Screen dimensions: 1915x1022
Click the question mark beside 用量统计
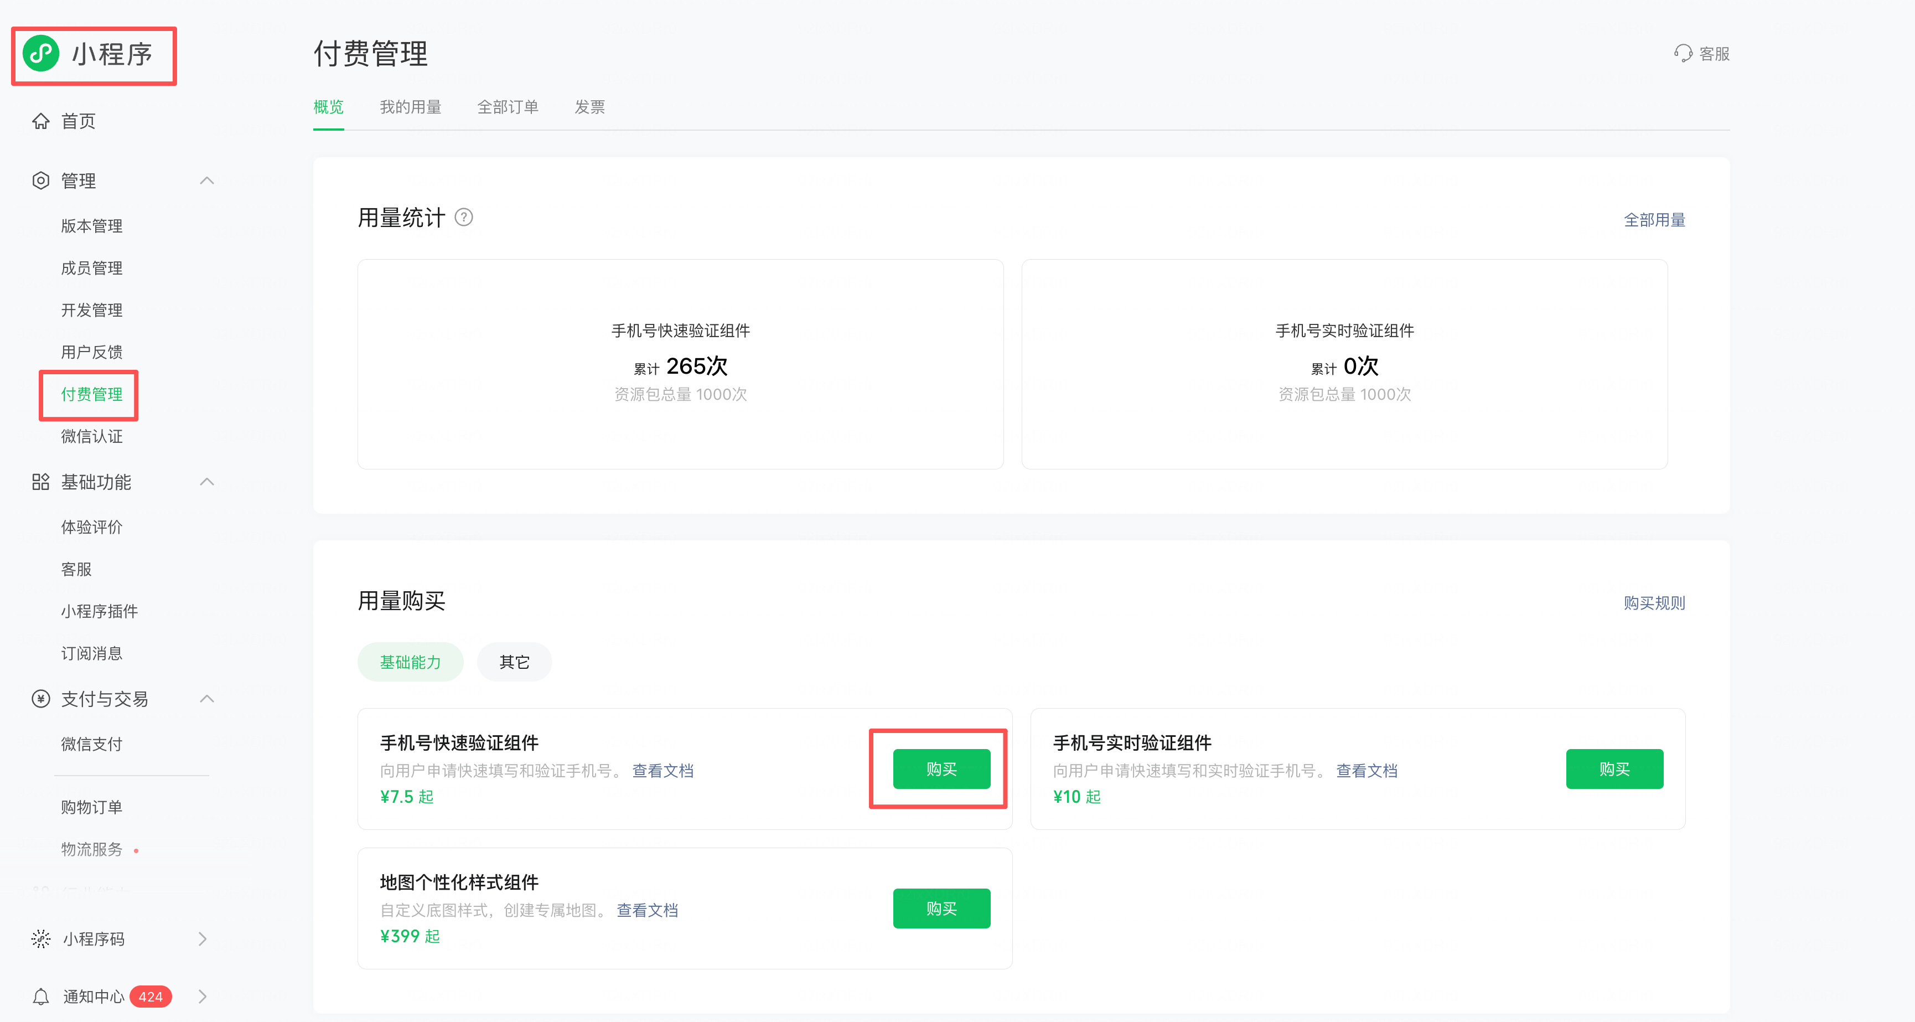coord(464,217)
